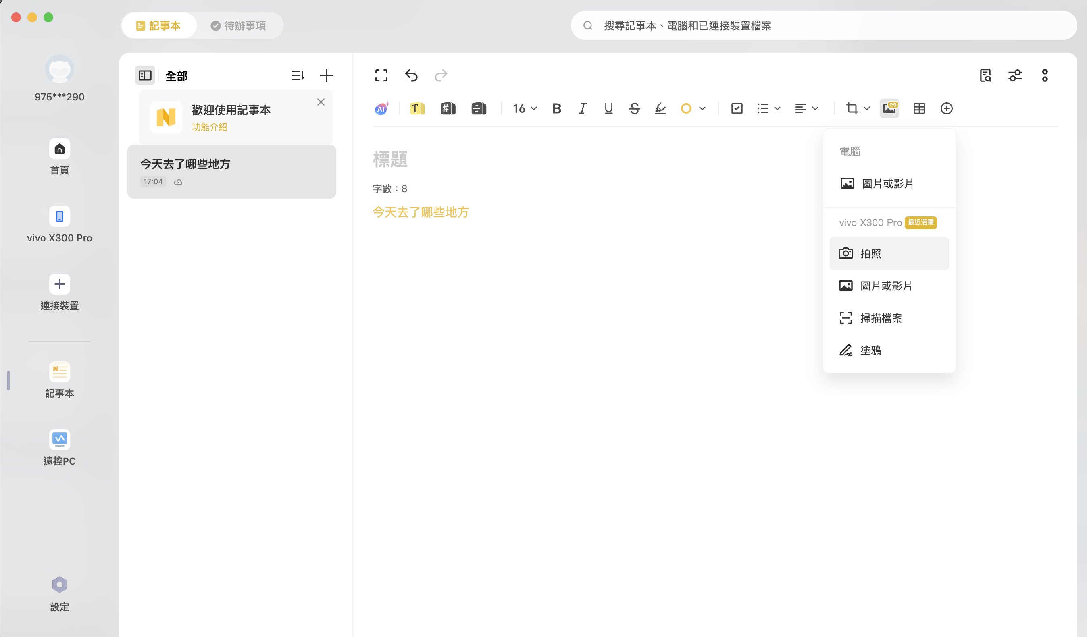
Task: Click the AI assistant icon in toolbar
Action: click(x=381, y=109)
